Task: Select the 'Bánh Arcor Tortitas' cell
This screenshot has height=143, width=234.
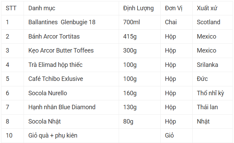Action: tap(54, 37)
